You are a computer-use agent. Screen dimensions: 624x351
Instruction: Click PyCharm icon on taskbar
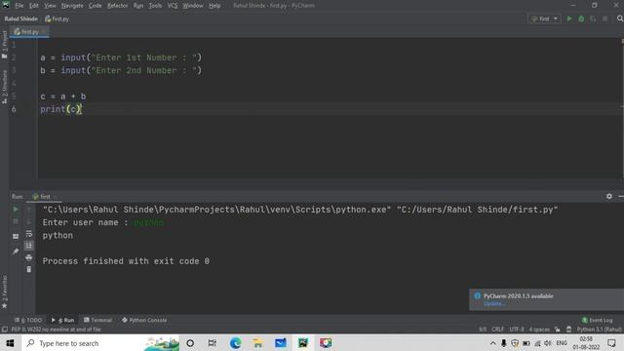pyautogui.click(x=303, y=343)
